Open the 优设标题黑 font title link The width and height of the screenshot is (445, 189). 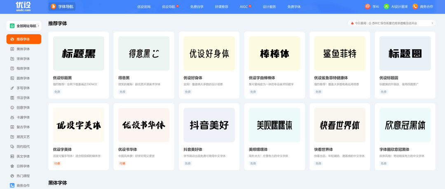pos(62,78)
